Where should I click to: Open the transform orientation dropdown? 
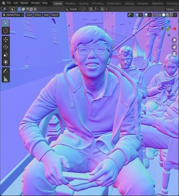(x=73, y=9)
